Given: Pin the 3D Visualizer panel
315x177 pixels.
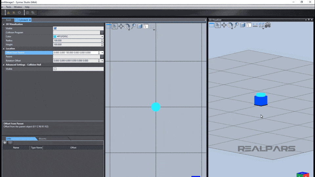Looking at the screenshot, I should click(x=309, y=20).
